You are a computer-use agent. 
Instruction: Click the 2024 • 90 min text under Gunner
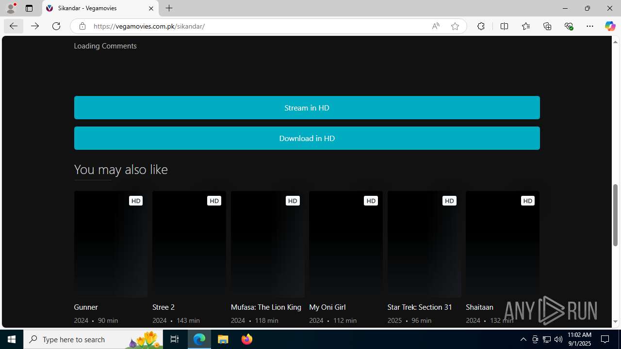click(x=96, y=320)
